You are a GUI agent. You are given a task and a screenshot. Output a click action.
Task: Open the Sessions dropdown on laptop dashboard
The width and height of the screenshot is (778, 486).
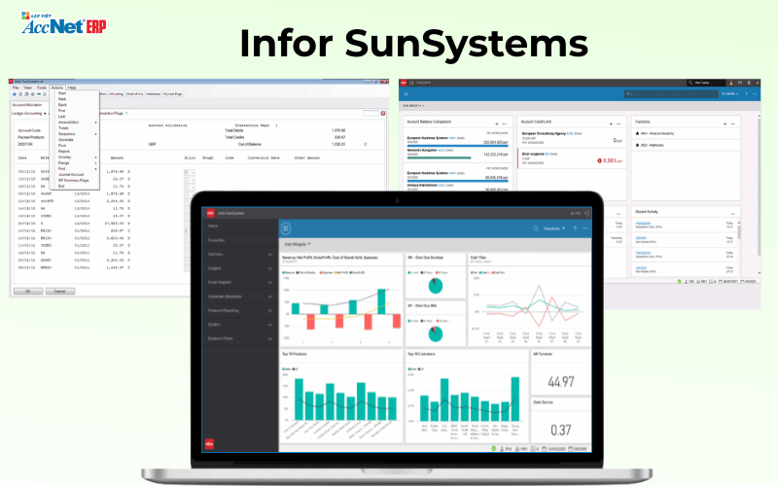[x=554, y=228]
